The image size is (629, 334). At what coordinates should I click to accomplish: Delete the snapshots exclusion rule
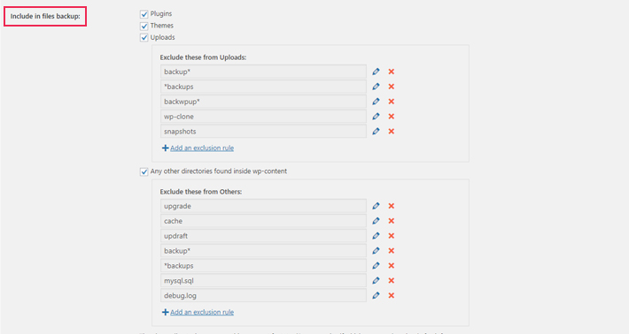click(391, 131)
